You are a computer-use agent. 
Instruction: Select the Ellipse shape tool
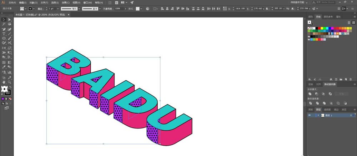(x=4, y=38)
